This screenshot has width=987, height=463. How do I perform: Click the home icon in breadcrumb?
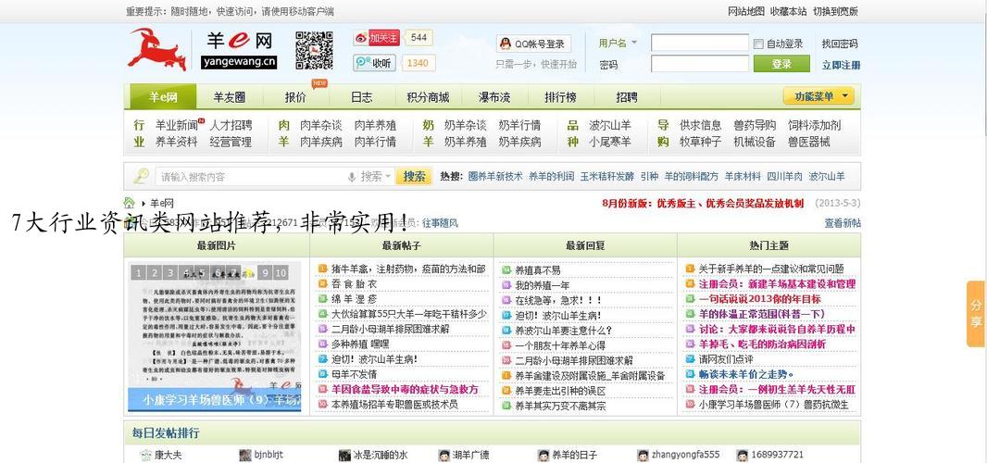[129, 203]
